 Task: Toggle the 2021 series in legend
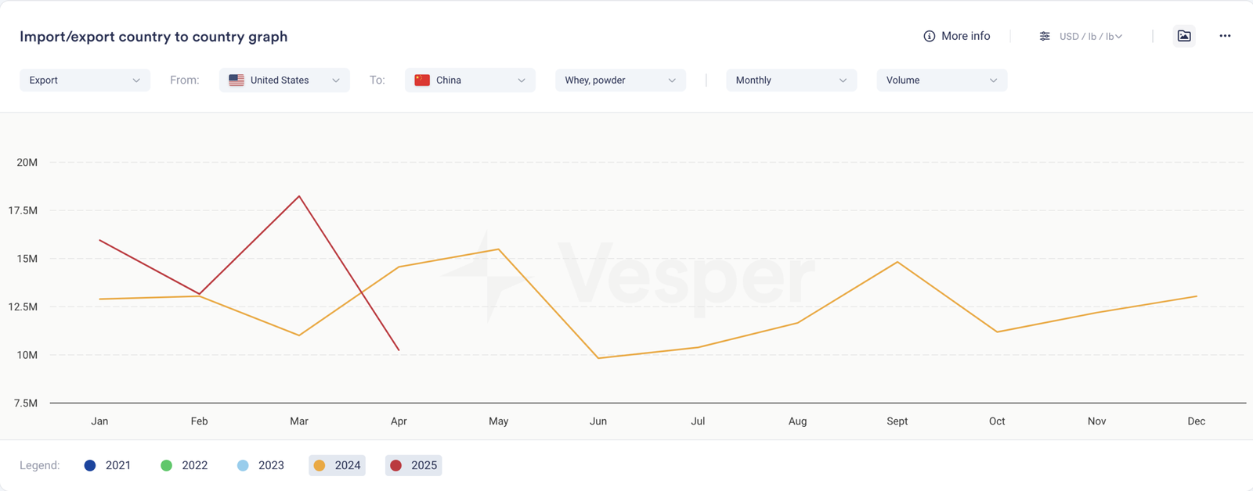(x=108, y=465)
